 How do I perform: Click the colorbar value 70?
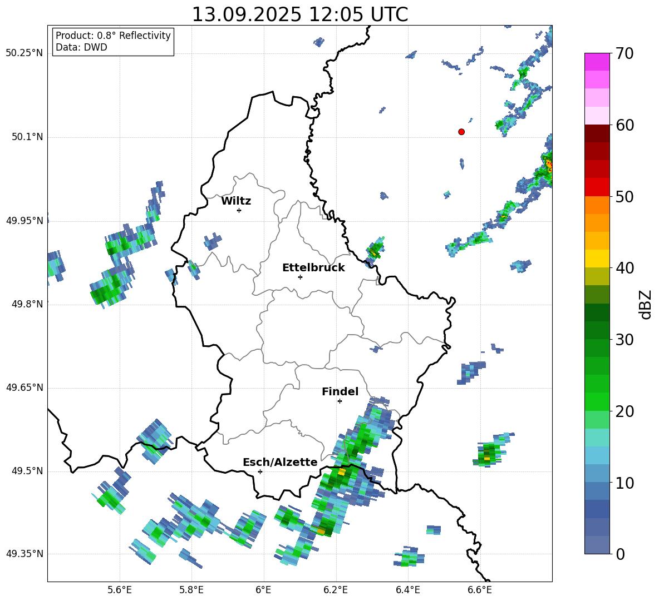point(624,53)
